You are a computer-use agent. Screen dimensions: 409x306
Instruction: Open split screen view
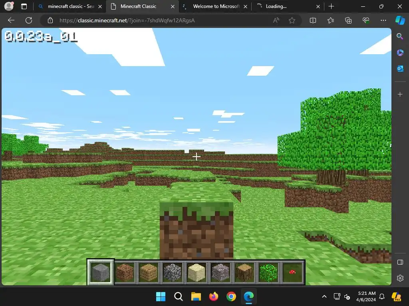(x=313, y=20)
